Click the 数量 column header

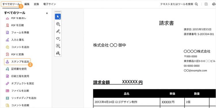(x=197, y=94)
